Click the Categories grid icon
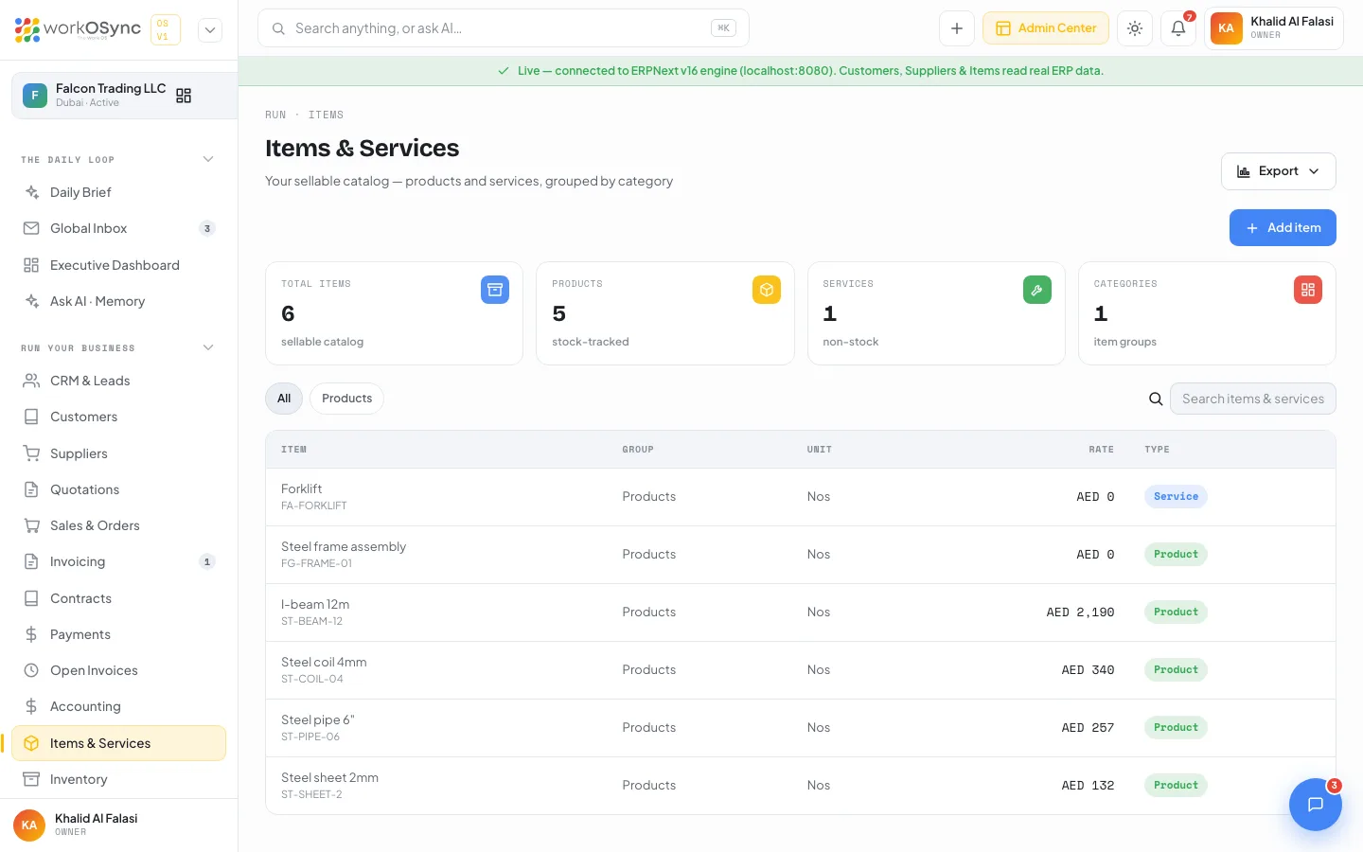Image resolution: width=1363 pixels, height=852 pixels. click(1308, 290)
